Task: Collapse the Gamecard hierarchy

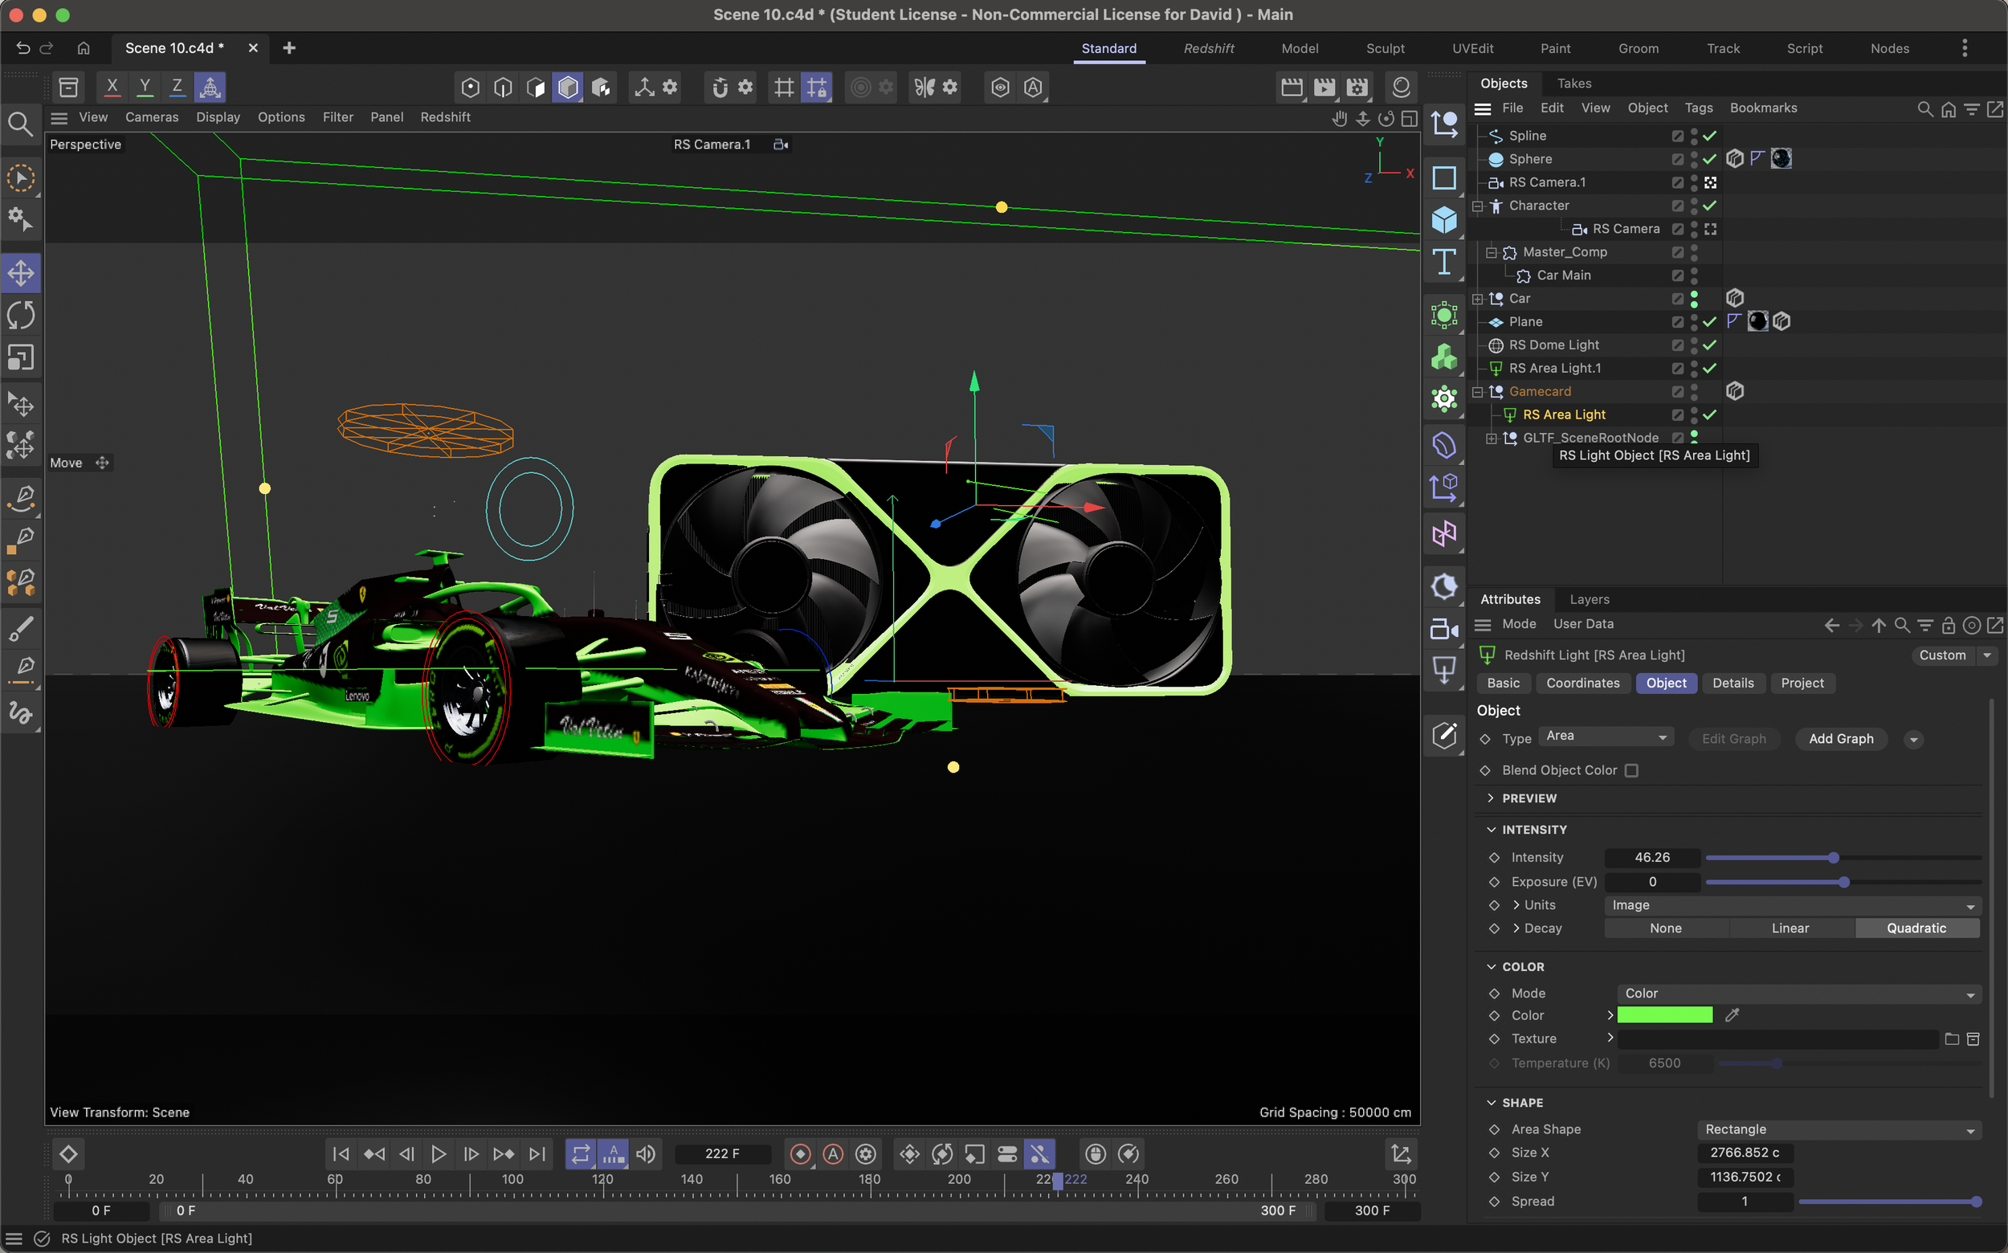Action: pos(1478,391)
